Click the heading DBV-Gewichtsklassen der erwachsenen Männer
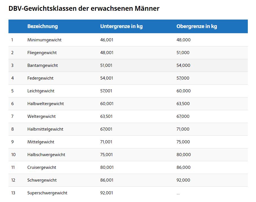This screenshot has width=256, height=202. point(84,8)
